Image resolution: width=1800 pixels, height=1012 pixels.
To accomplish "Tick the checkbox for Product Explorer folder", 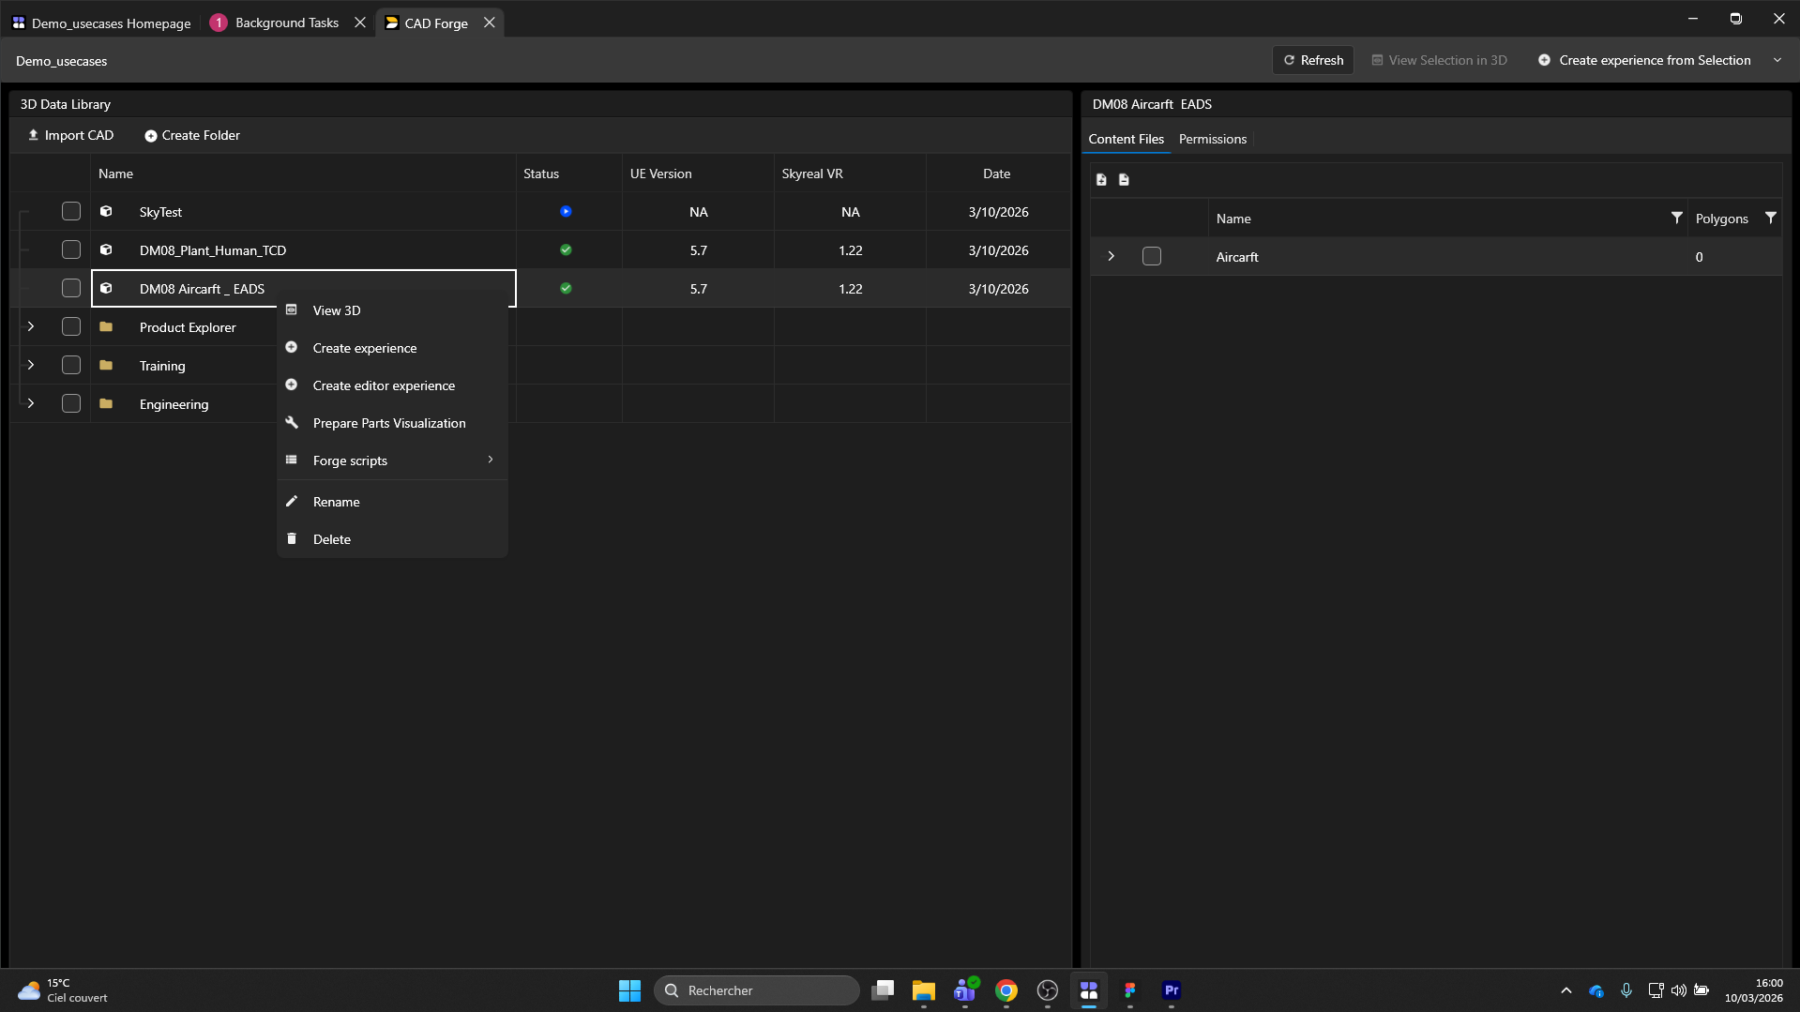I will point(71,327).
